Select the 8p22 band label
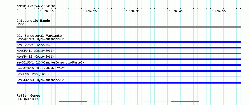The height and width of the screenshot is (105, 249). (x=20, y=24)
